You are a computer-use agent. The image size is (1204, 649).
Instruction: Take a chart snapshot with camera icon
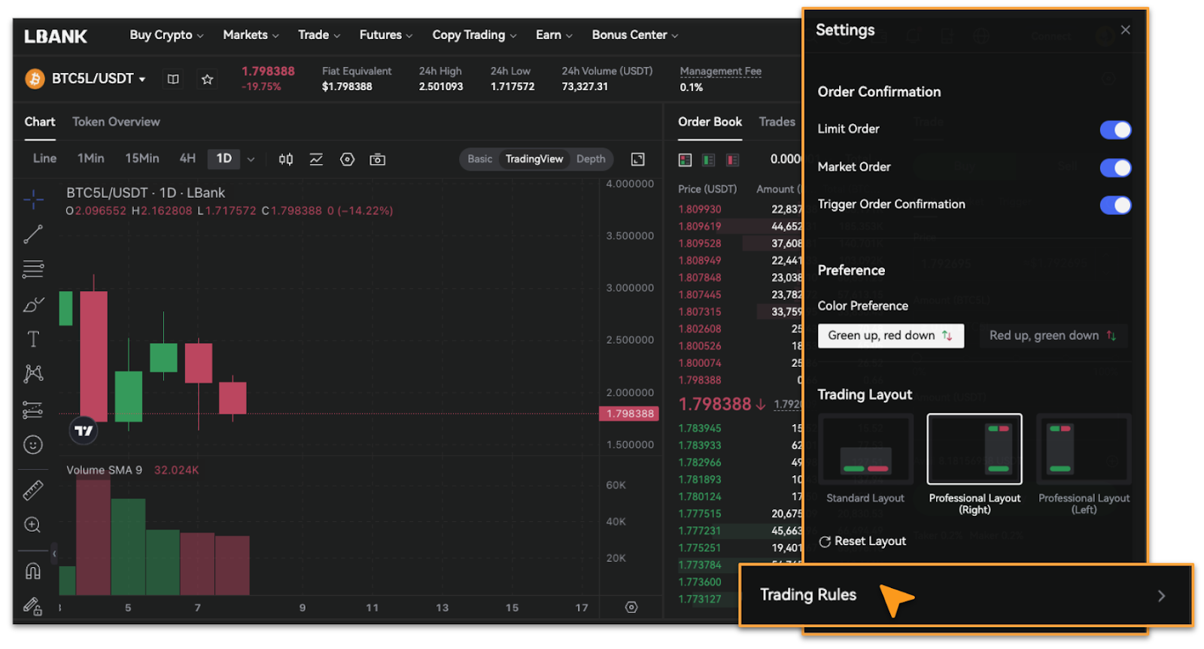click(378, 159)
